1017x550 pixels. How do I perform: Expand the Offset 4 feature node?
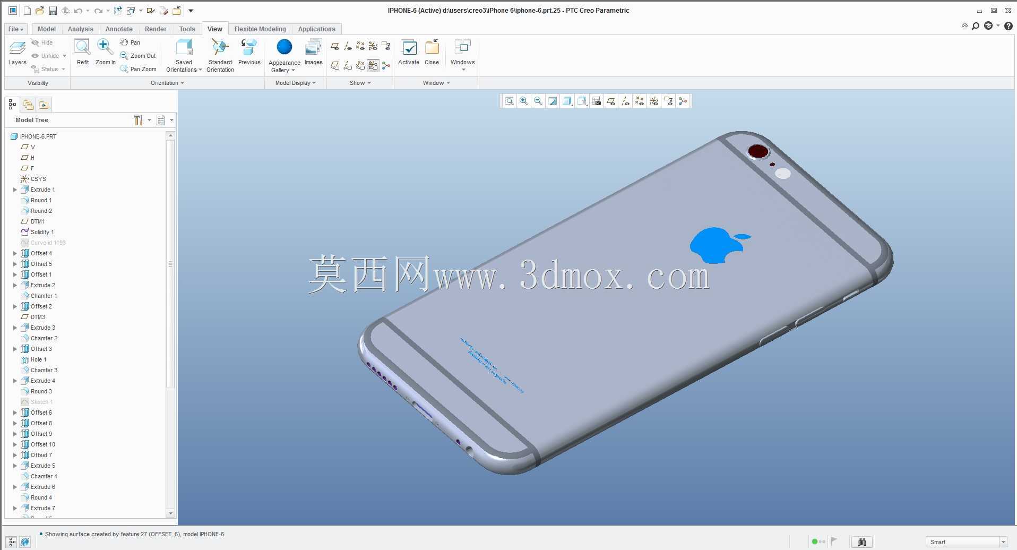point(15,253)
